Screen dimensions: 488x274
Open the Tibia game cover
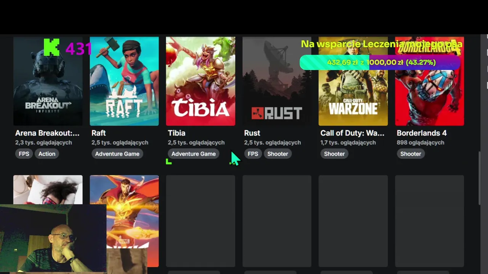[x=201, y=81]
